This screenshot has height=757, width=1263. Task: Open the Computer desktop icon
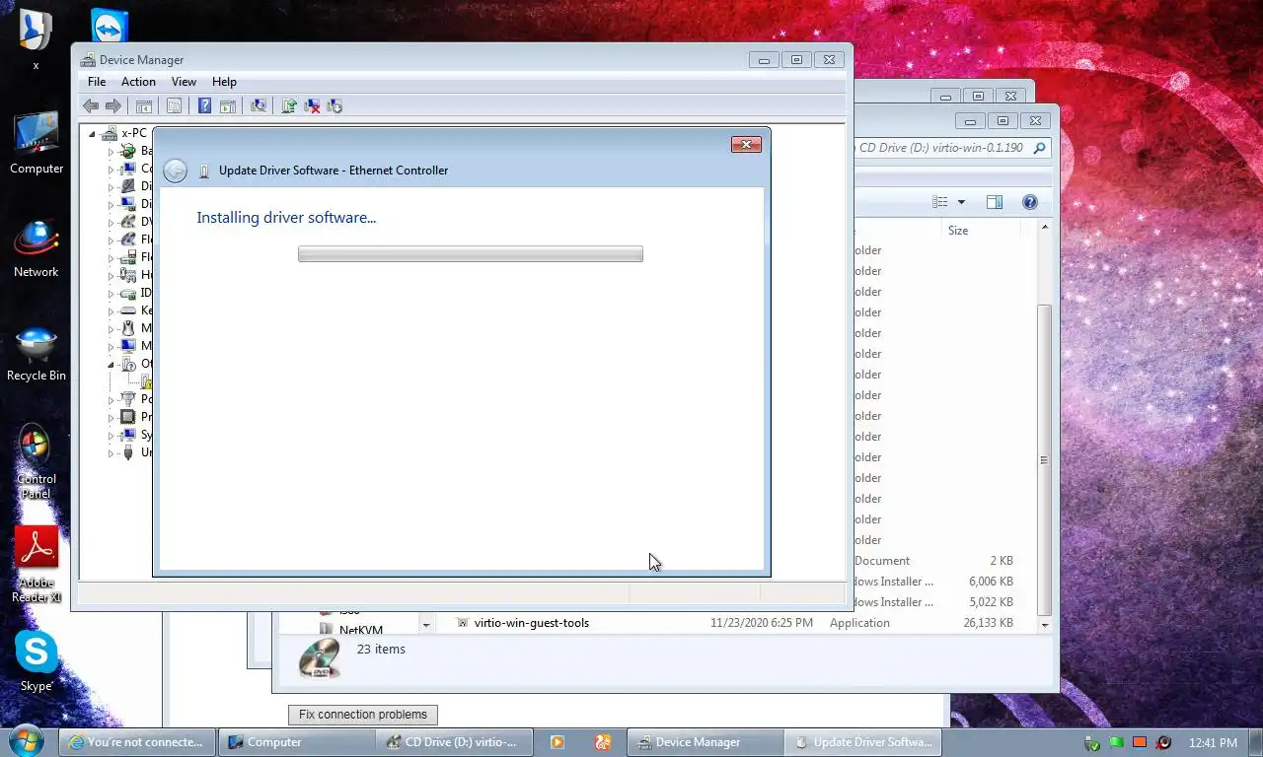37,144
